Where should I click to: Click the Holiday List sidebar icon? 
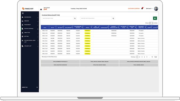click(x=22, y=46)
